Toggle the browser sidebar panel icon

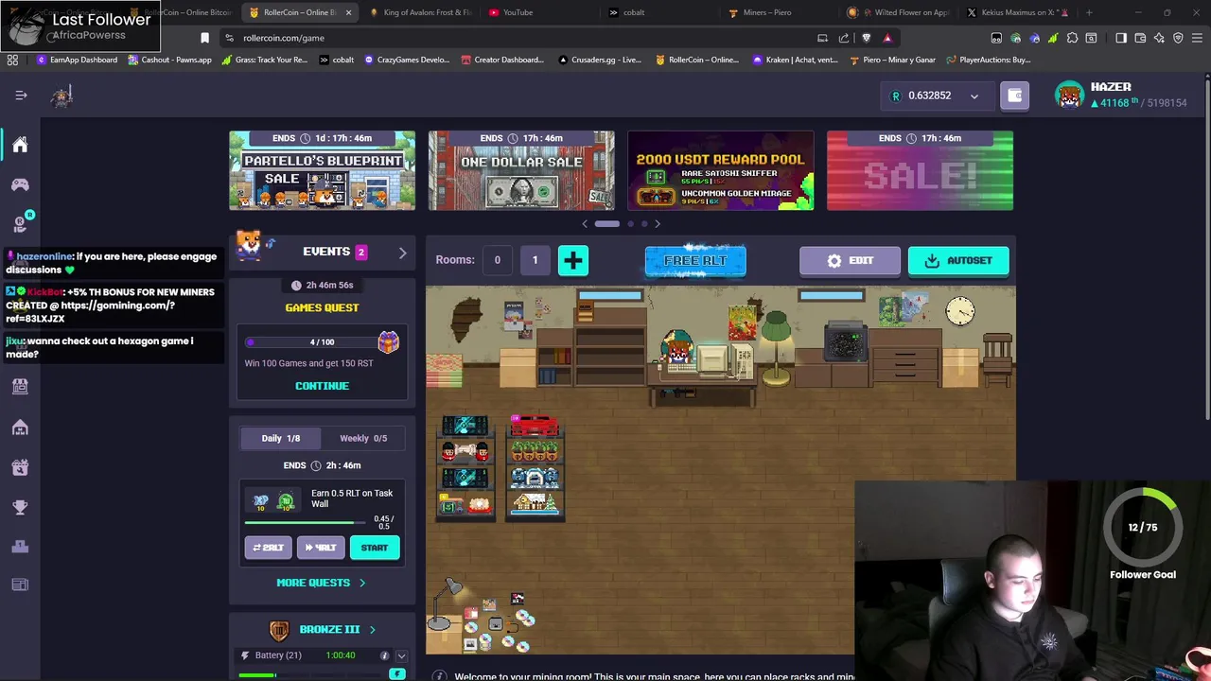[1121, 38]
